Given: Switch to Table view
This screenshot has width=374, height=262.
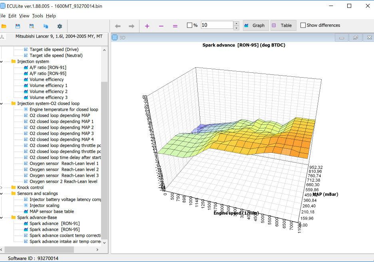Looking at the screenshot, I should point(282,25).
